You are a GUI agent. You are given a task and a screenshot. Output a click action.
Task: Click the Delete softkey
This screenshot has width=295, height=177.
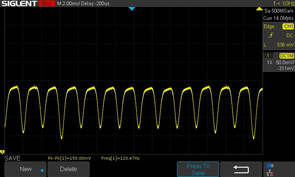click(x=69, y=169)
